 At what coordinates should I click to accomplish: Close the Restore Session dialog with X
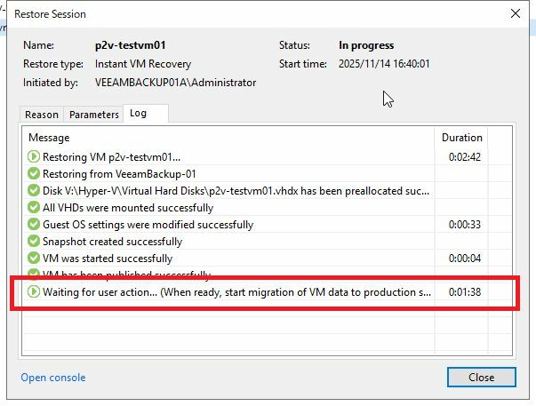point(515,13)
